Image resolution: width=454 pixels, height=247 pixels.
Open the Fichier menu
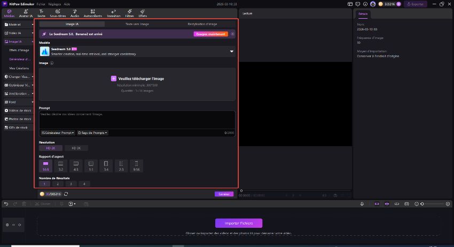[x=41, y=4]
